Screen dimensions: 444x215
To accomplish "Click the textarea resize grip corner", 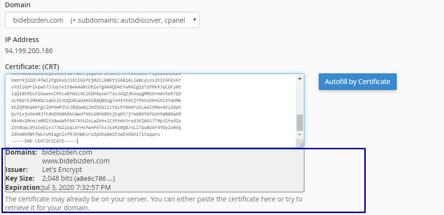I will (x=301, y=144).
